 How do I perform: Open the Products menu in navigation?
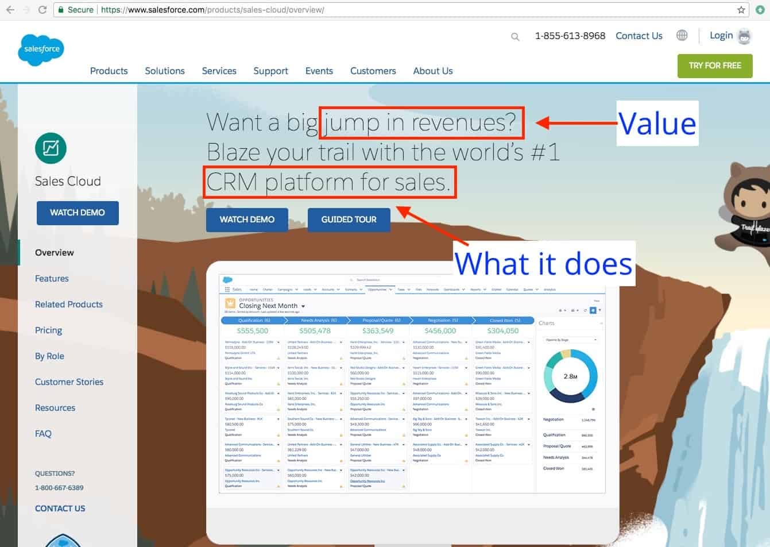pos(109,71)
